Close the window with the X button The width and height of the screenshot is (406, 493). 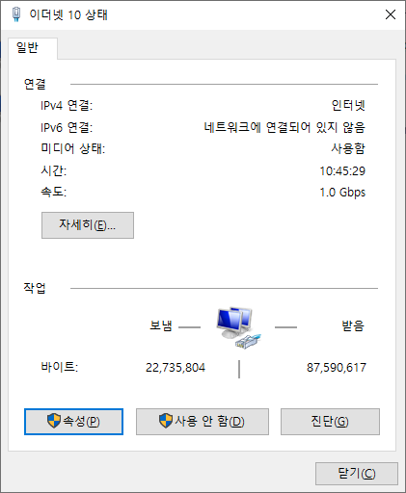tap(391, 14)
